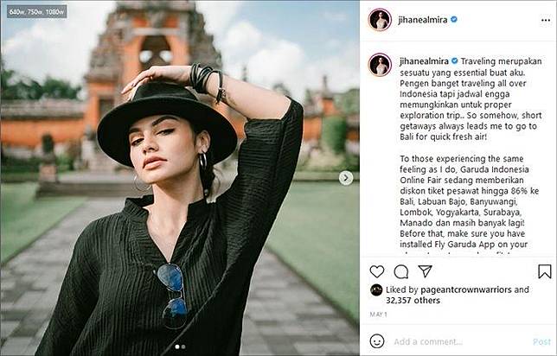Screen dimensions: 557x356
Task: Open the pageantcrownwarriors liker avatar
Action: coord(376,290)
